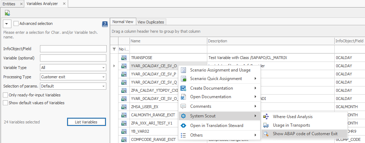Open the blue help icon

105,24
